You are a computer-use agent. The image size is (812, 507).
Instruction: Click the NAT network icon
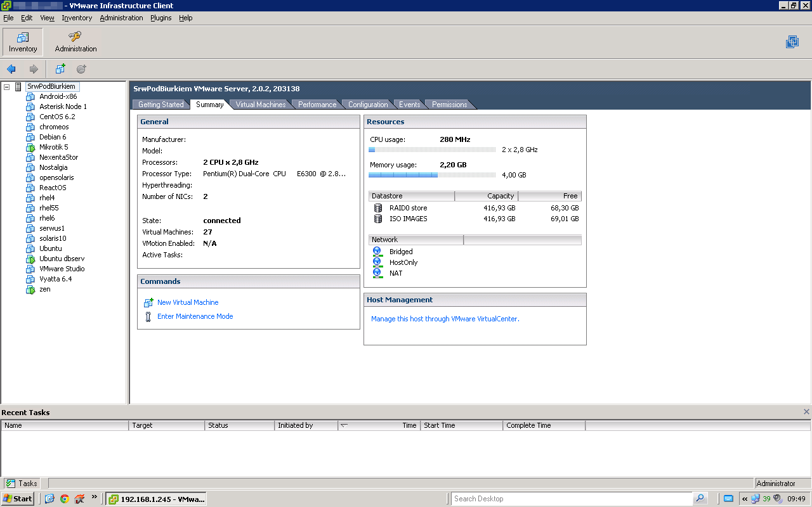pos(377,273)
